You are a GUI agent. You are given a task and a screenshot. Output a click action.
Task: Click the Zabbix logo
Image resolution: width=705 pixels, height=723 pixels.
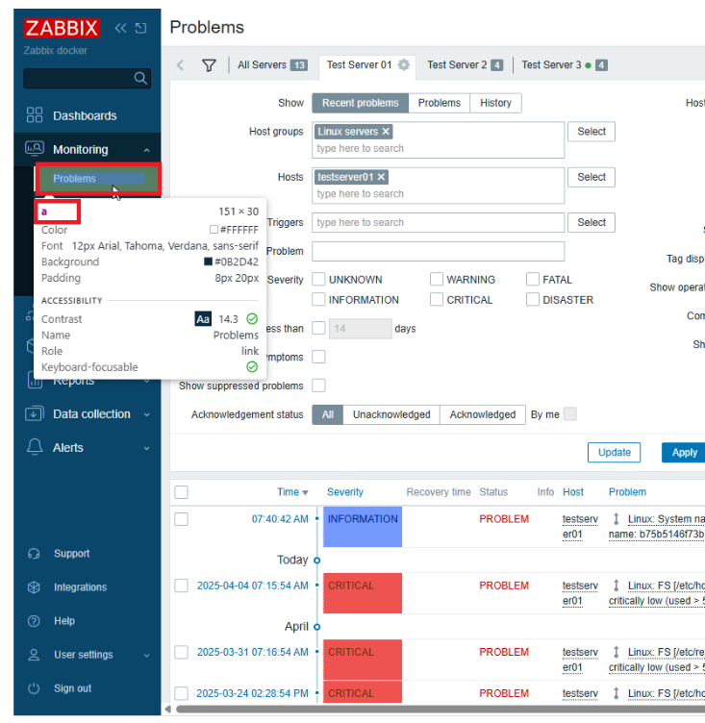(x=62, y=28)
